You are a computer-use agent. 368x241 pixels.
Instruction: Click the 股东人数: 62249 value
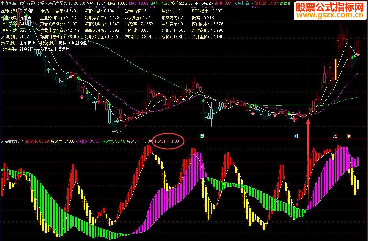[16, 30]
